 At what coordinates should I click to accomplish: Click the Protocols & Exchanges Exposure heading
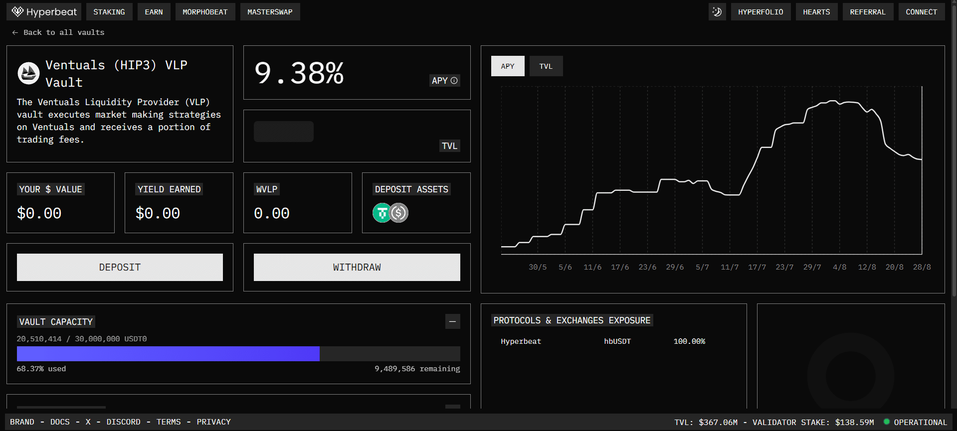point(572,320)
